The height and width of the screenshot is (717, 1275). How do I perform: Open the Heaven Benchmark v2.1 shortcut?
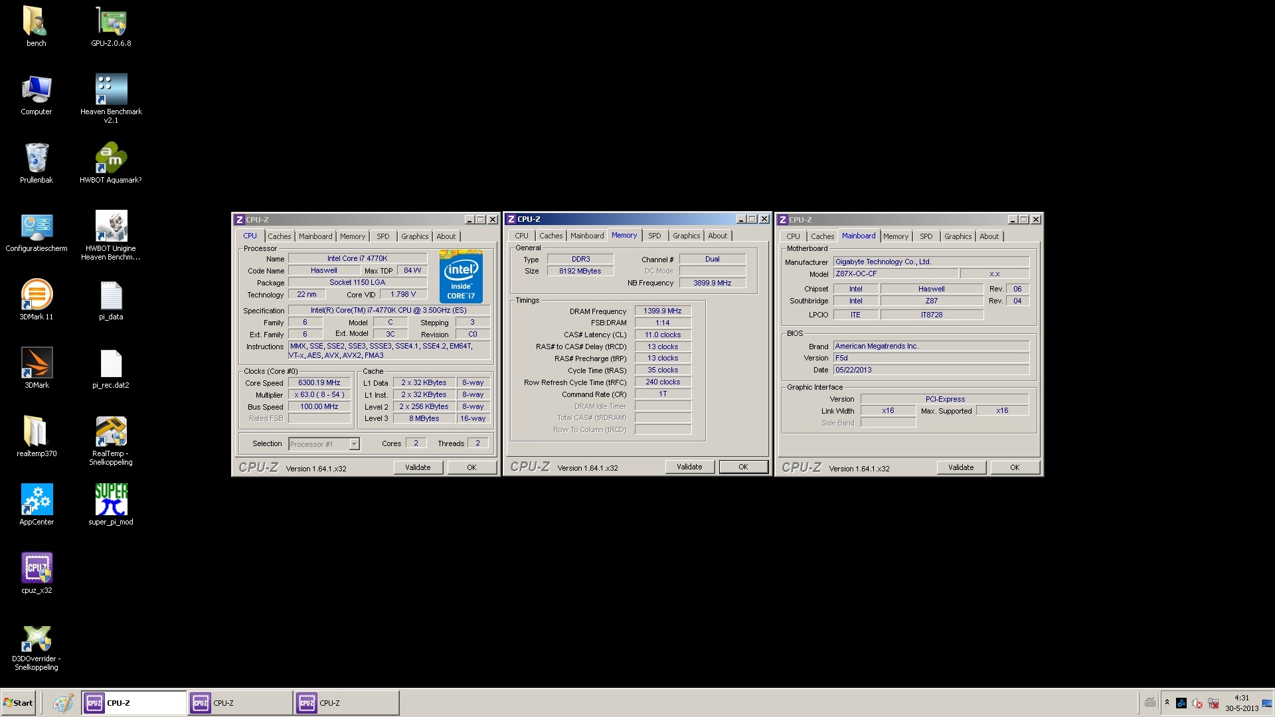[x=111, y=90]
